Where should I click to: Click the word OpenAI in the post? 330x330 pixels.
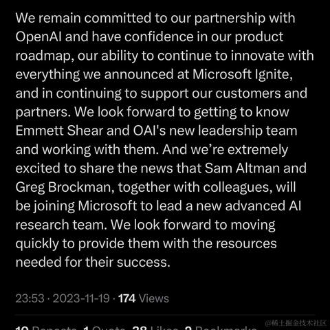pyautogui.click(x=38, y=37)
